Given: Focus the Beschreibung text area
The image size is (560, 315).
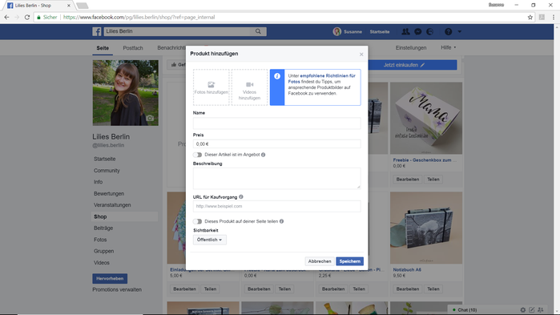Looking at the screenshot, I should coord(276,178).
